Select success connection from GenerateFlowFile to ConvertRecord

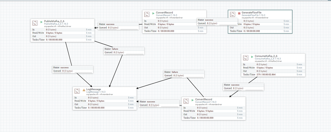217,21
